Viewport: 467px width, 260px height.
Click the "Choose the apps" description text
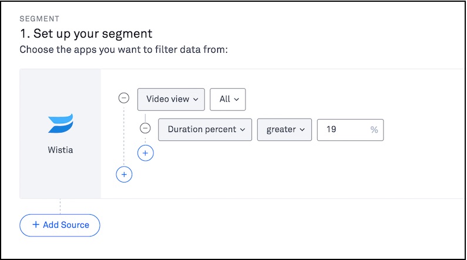(123, 49)
